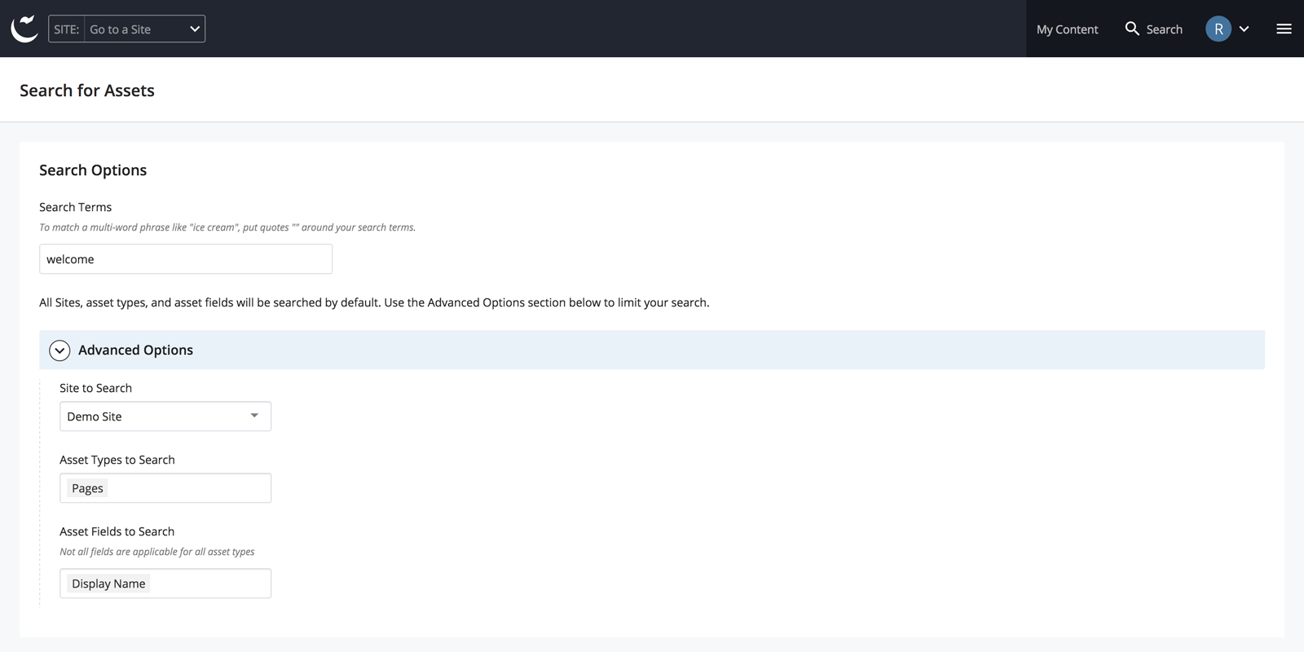Click empty space in Asset Types field
The image size is (1304, 652).
(196, 488)
